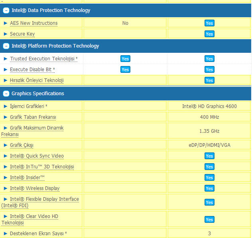Open the Intel Flexible Display Interface link
This screenshot has height=238, width=252.
(x=40, y=202)
